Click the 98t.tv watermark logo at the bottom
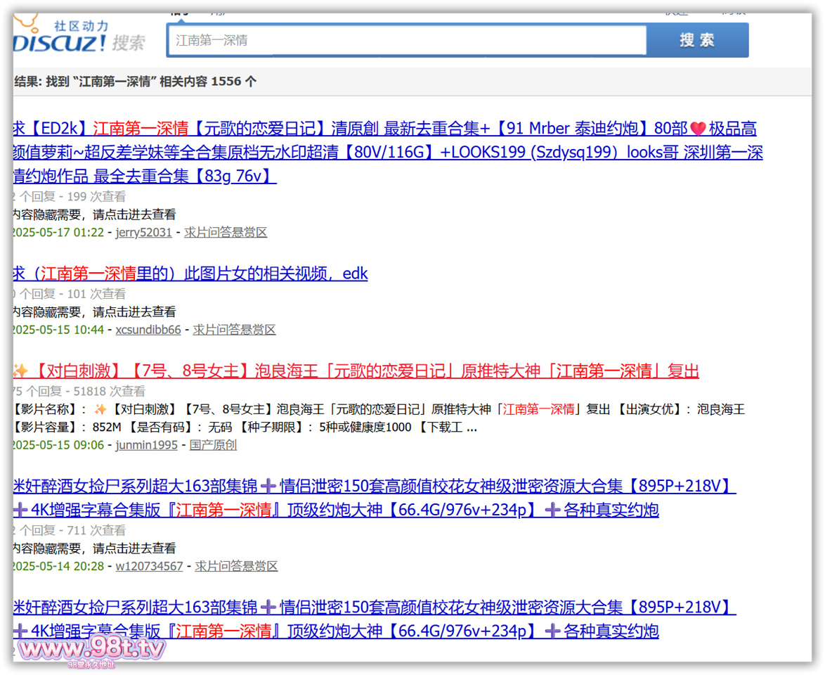Viewport: 825px width, 675px height. [x=89, y=649]
